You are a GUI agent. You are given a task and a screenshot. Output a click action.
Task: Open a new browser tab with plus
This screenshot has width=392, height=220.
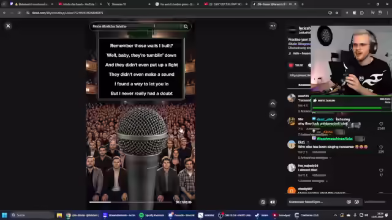[x=303, y=4]
